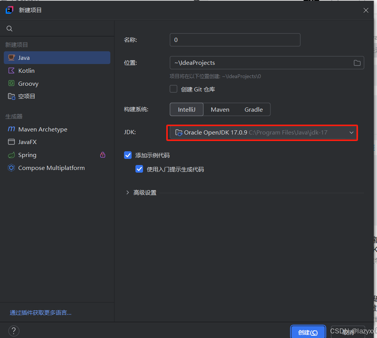The image size is (377, 338).
Task: Open 通过插件获取更多语言 link
Action: 40,313
